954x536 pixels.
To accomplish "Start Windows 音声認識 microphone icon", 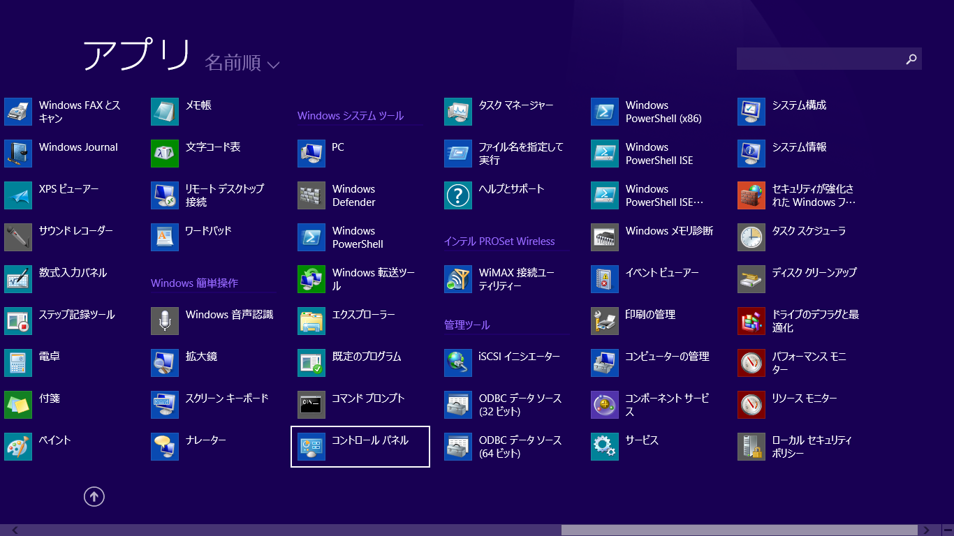I will [x=165, y=321].
